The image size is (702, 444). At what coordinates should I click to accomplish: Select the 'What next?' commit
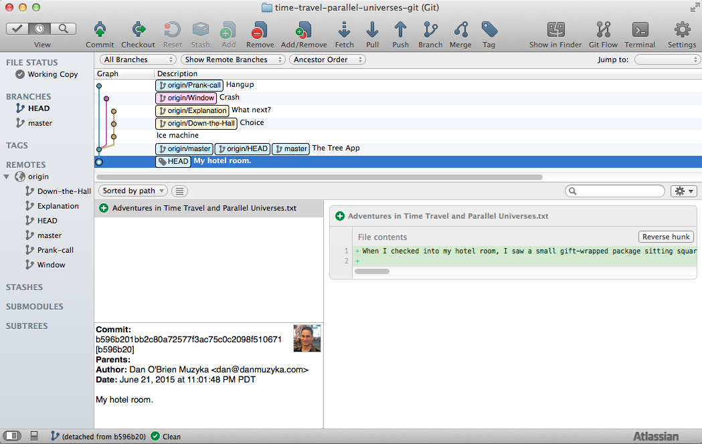(x=398, y=110)
